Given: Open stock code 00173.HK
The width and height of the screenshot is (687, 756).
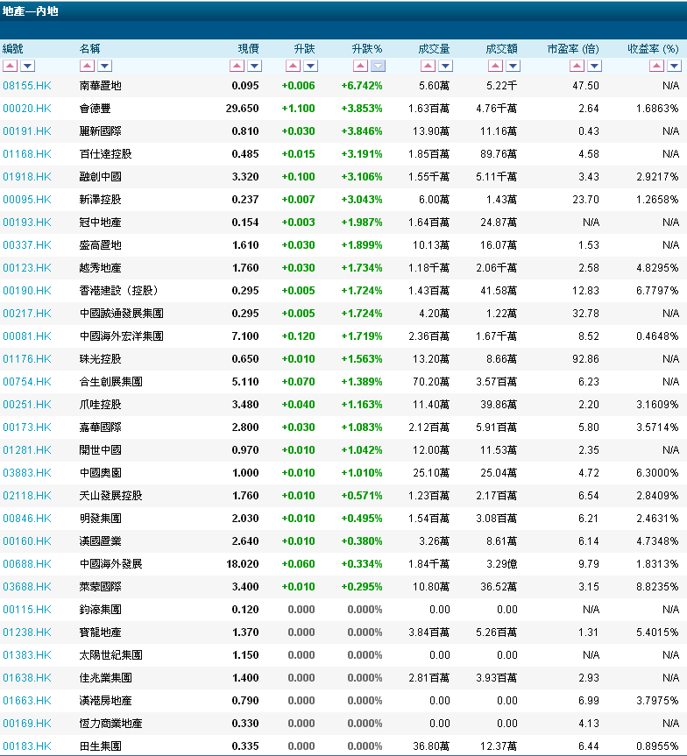Looking at the screenshot, I should pyautogui.click(x=27, y=427).
